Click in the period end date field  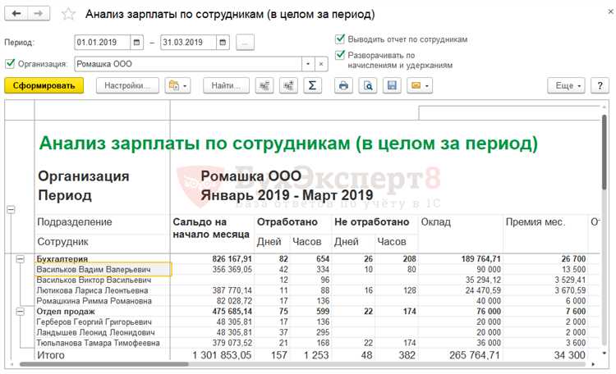tap(188, 43)
